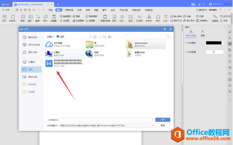233x145 pixels.
Task: Click 智能图形 smart graphics
Action: pyautogui.click(x=65, y=16)
